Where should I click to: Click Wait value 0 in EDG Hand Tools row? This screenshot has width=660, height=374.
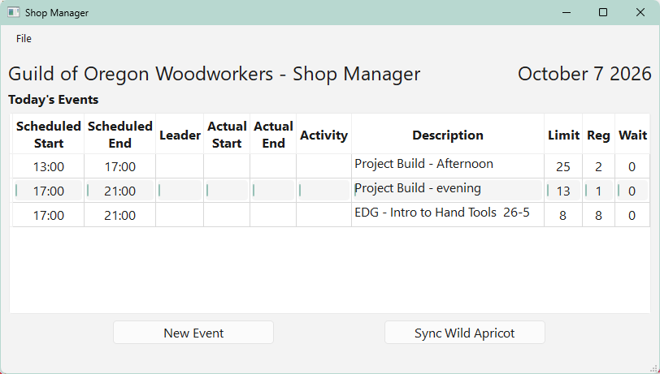632,216
